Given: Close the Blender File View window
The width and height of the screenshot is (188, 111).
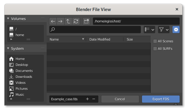Looking at the screenshot, I should [x=177, y=9].
